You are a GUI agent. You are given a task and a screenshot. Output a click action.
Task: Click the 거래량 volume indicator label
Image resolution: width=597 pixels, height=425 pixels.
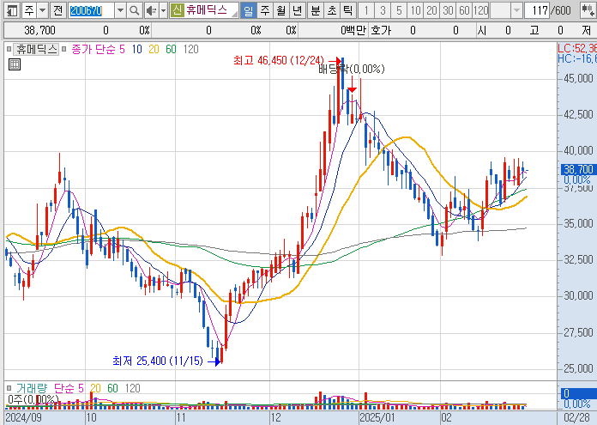32,388
